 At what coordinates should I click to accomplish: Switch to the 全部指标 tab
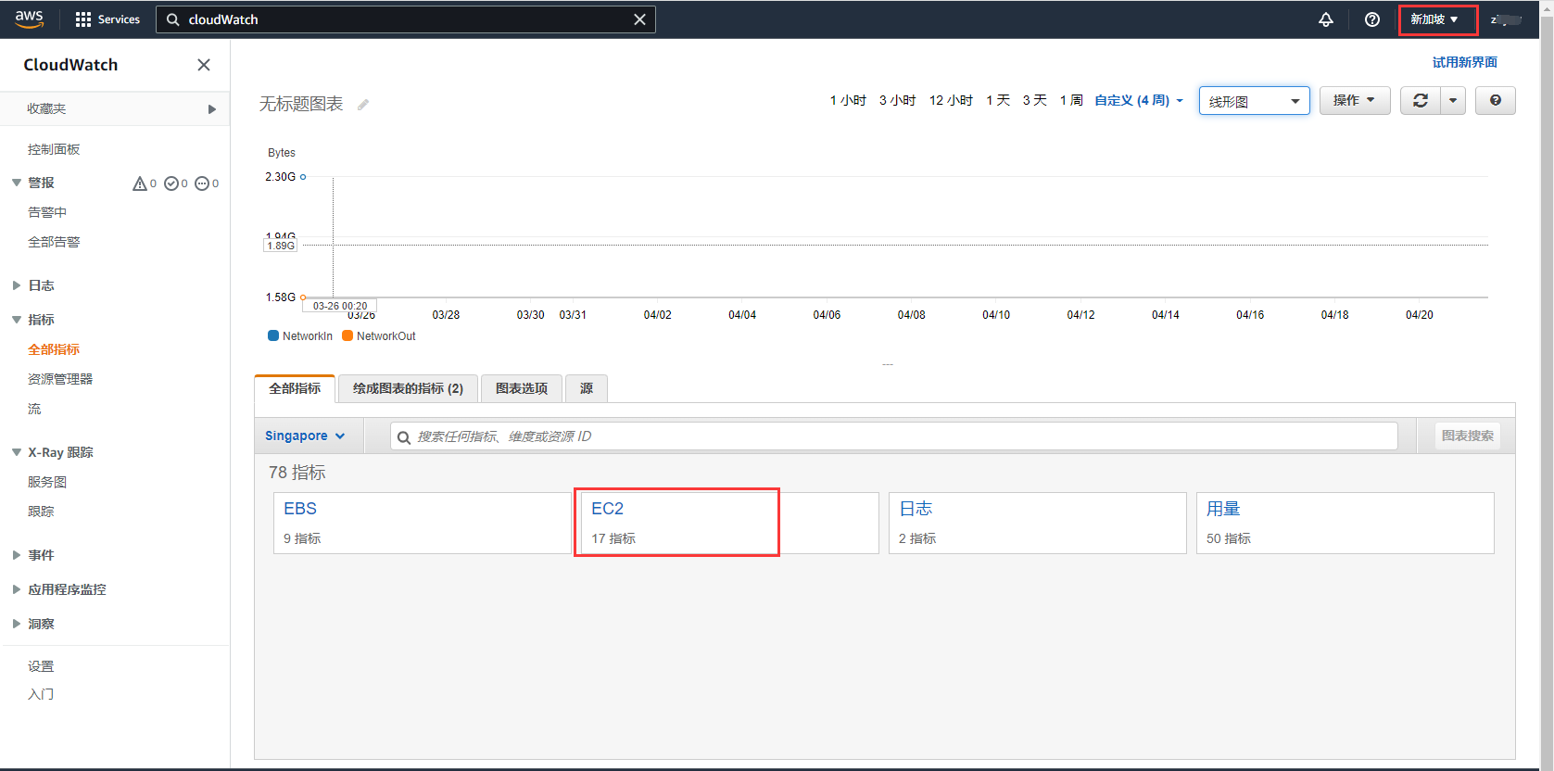pyautogui.click(x=295, y=388)
